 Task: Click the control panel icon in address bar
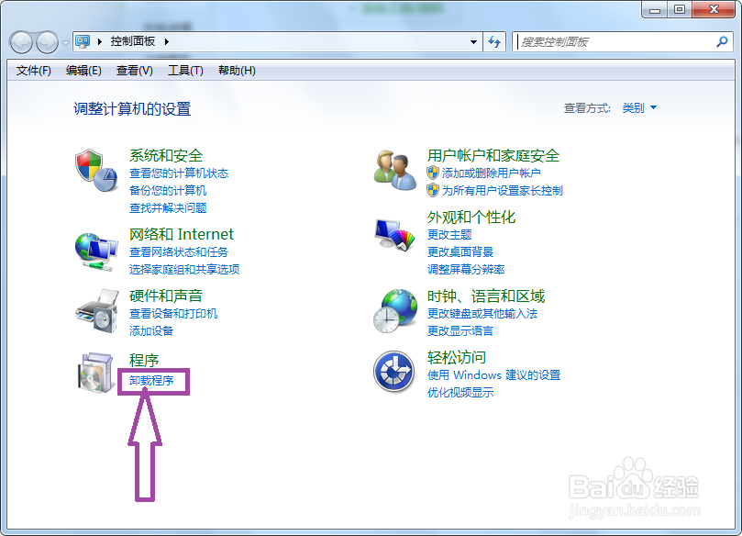83,41
